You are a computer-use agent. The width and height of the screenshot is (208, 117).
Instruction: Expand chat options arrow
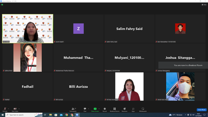tap(88, 109)
